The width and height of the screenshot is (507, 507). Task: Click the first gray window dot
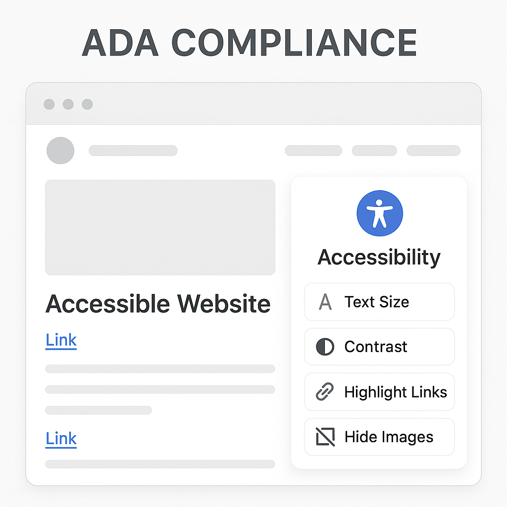coord(49,104)
